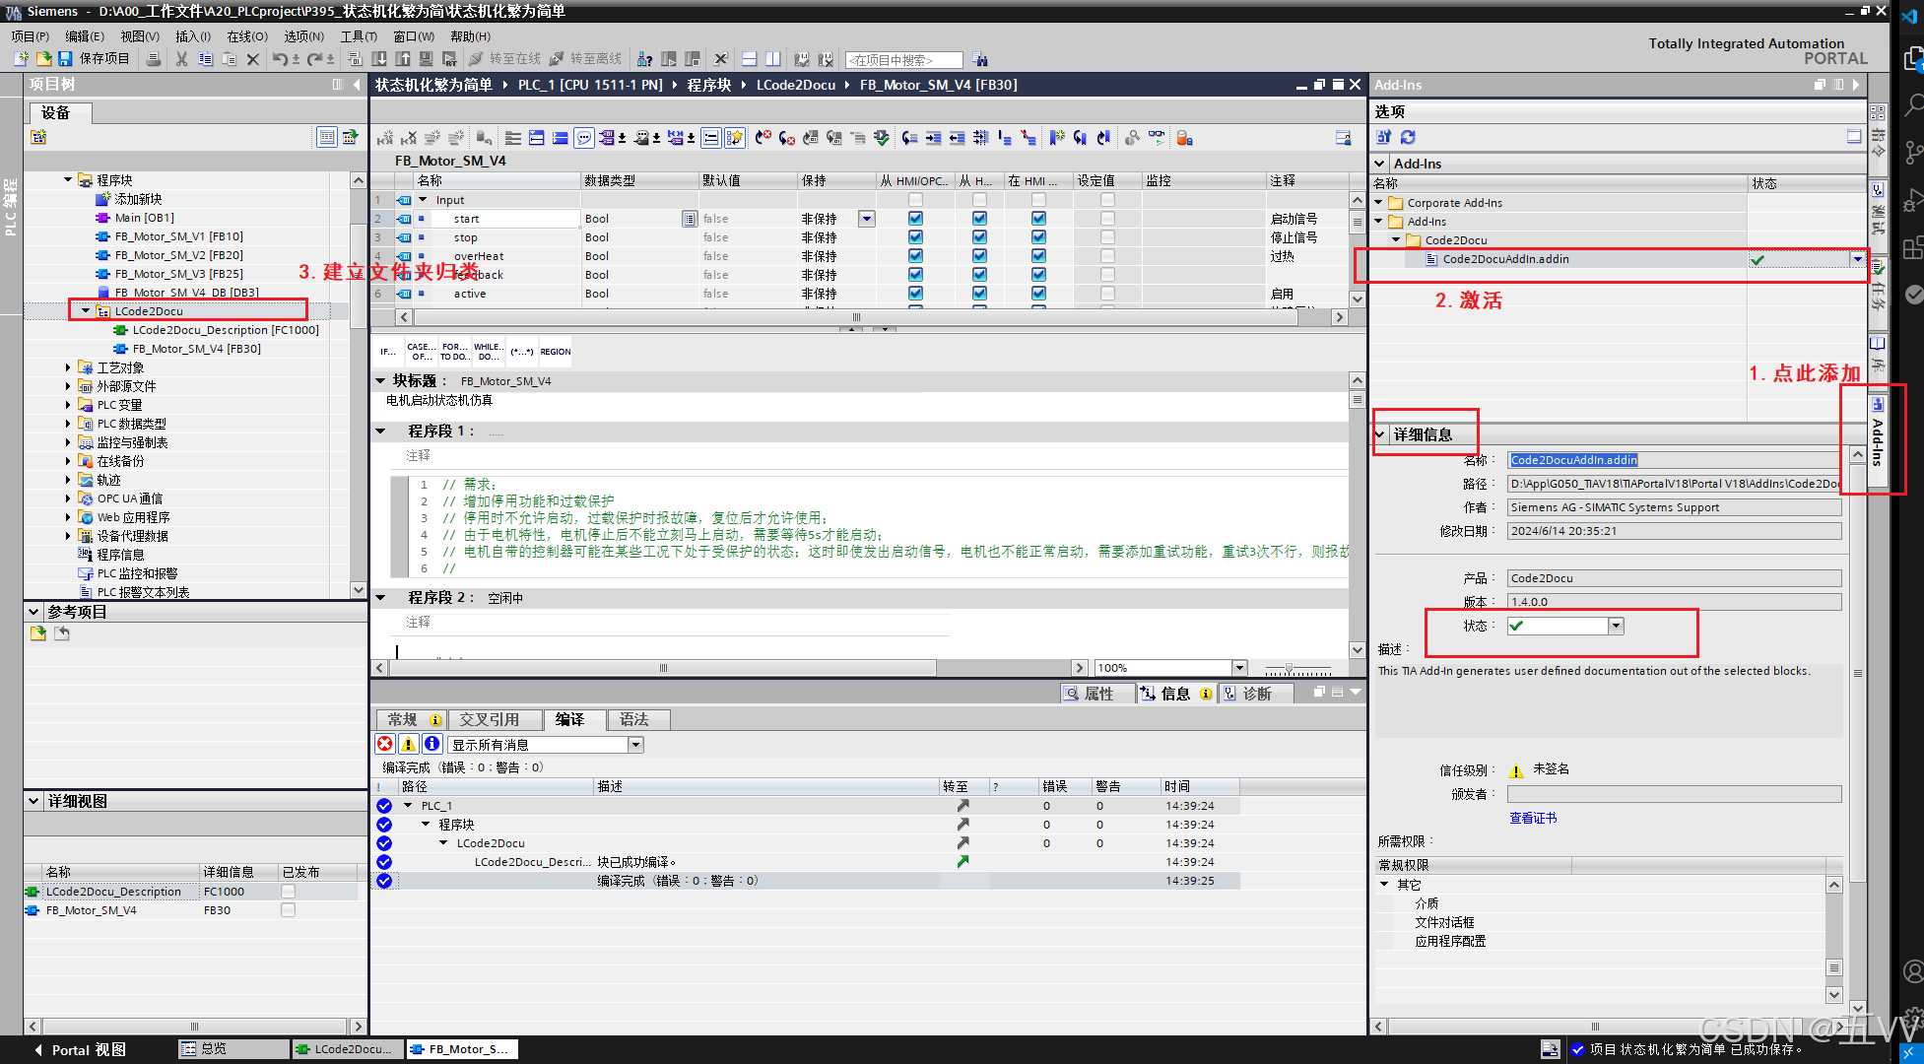
Task: Toggle HMI/OPC checkbox for start variable
Action: 915,219
